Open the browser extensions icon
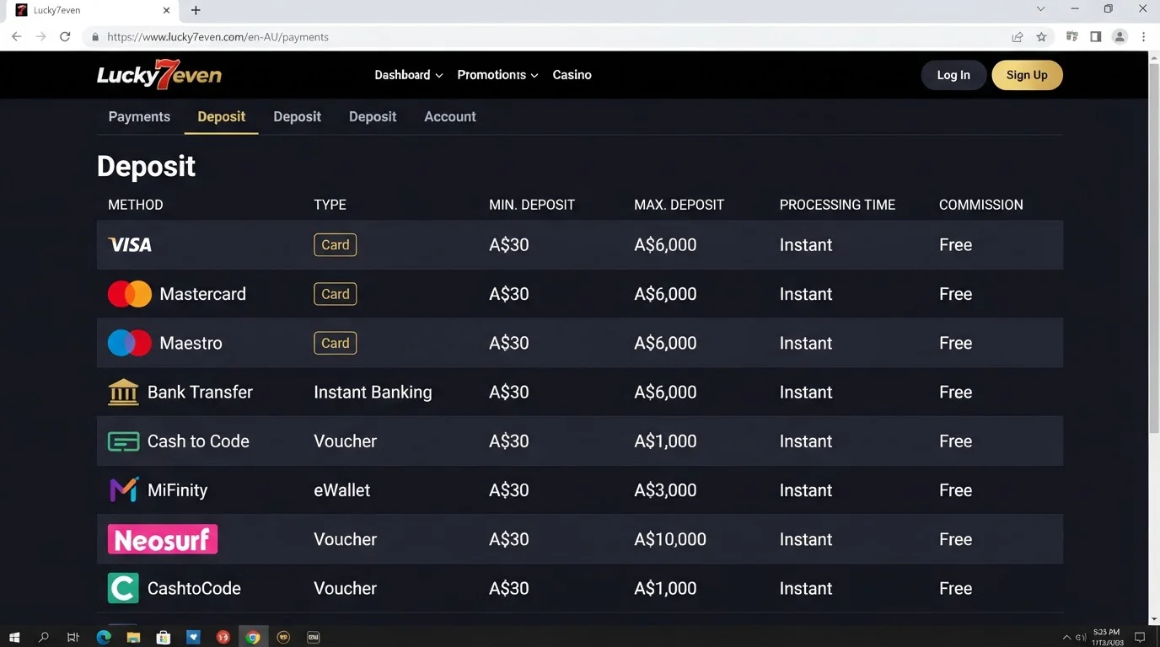 pos(1072,37)
